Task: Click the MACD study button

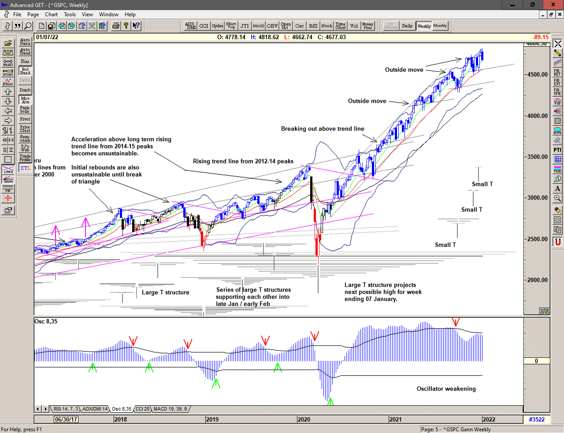Action: coord(259,26)
